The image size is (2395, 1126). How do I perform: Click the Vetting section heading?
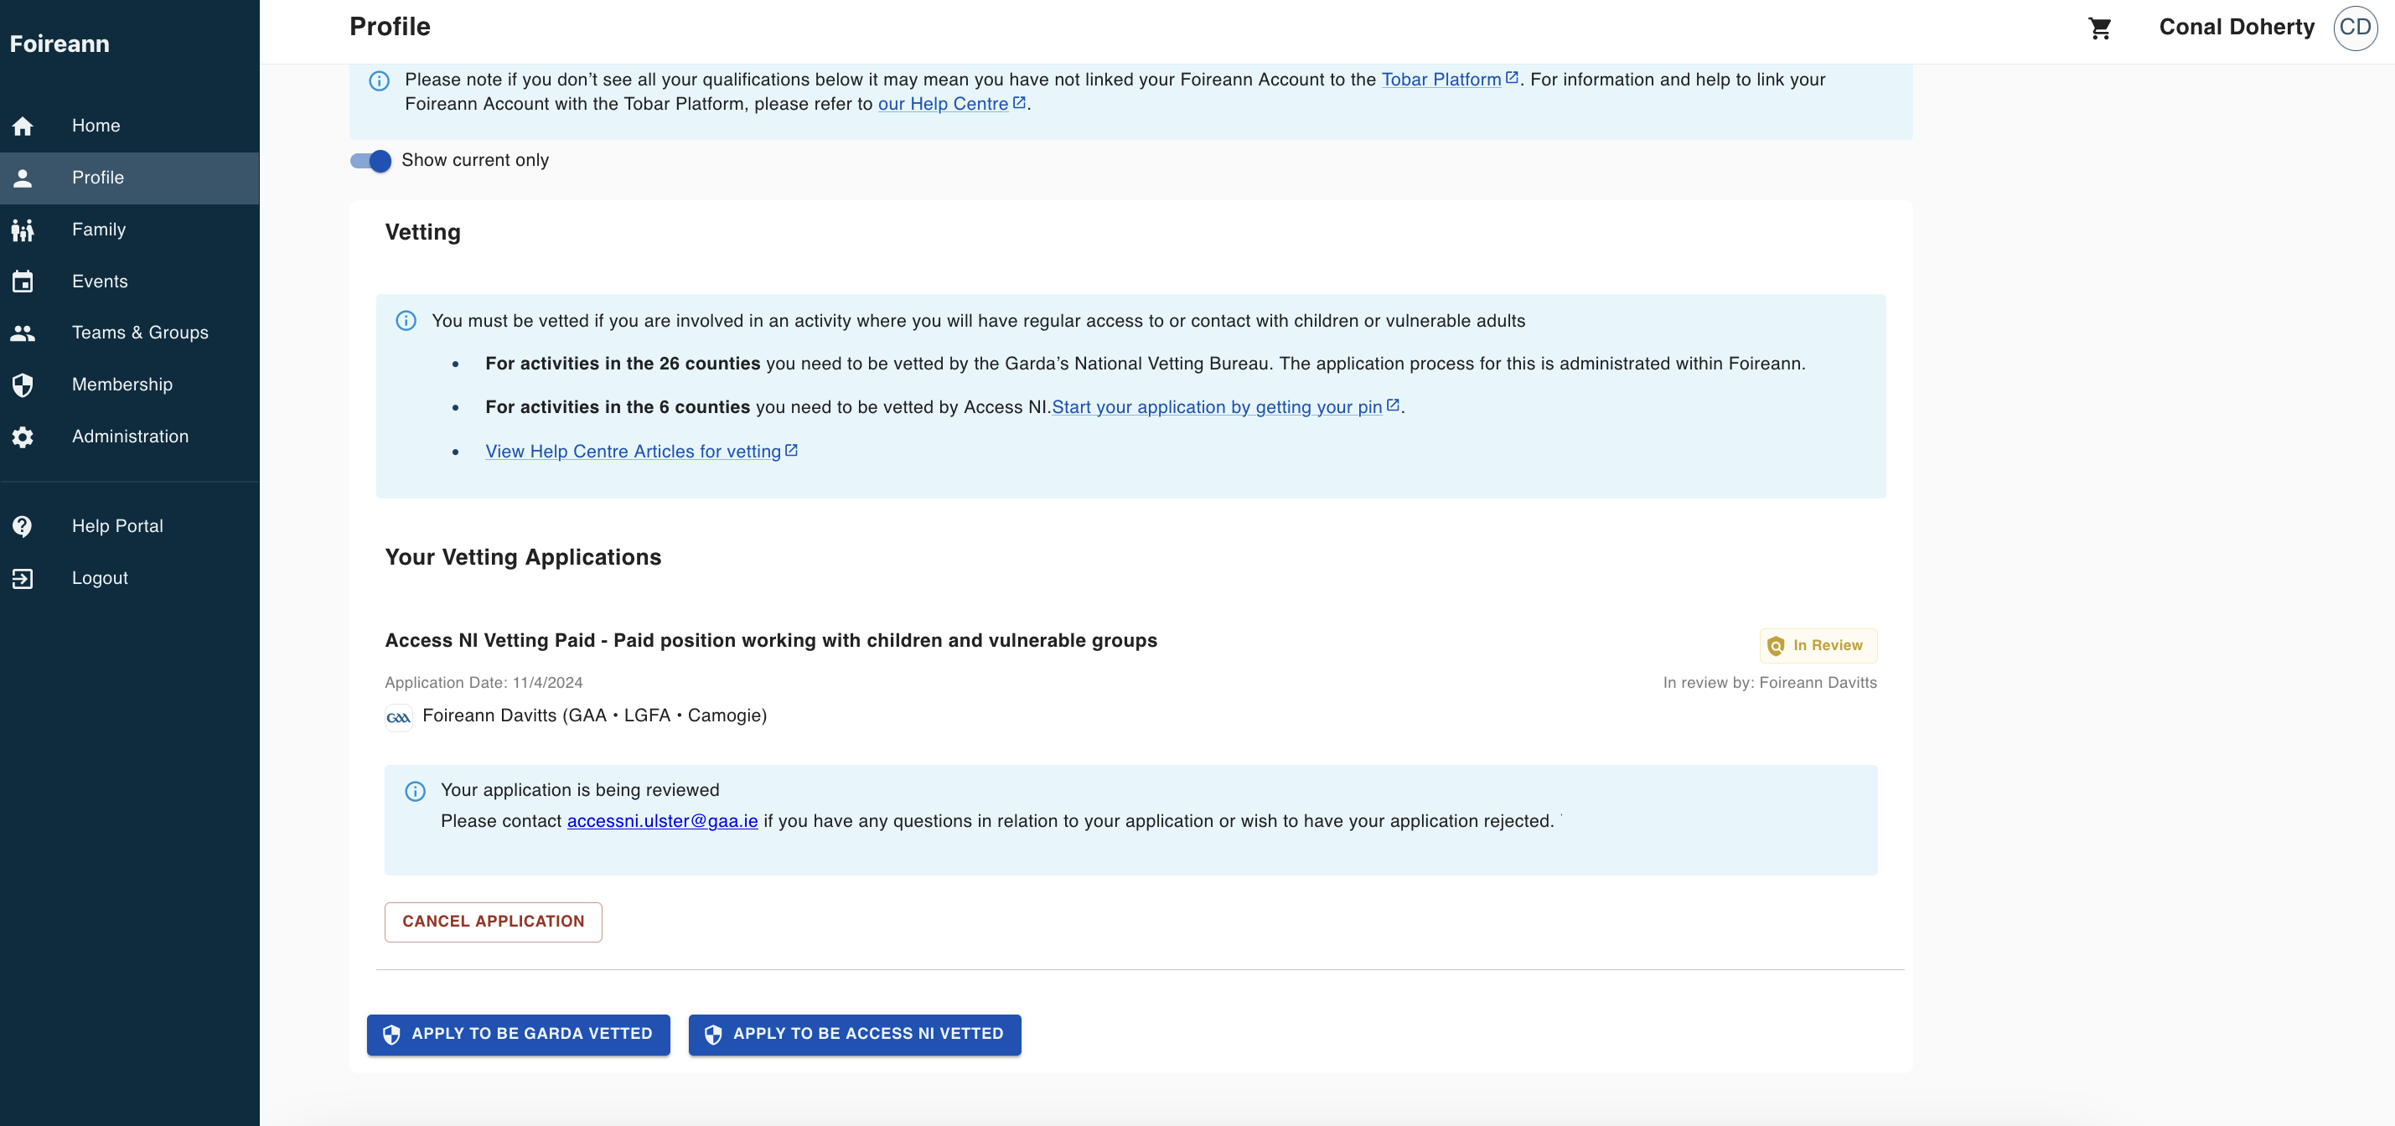tap(423, 232)
